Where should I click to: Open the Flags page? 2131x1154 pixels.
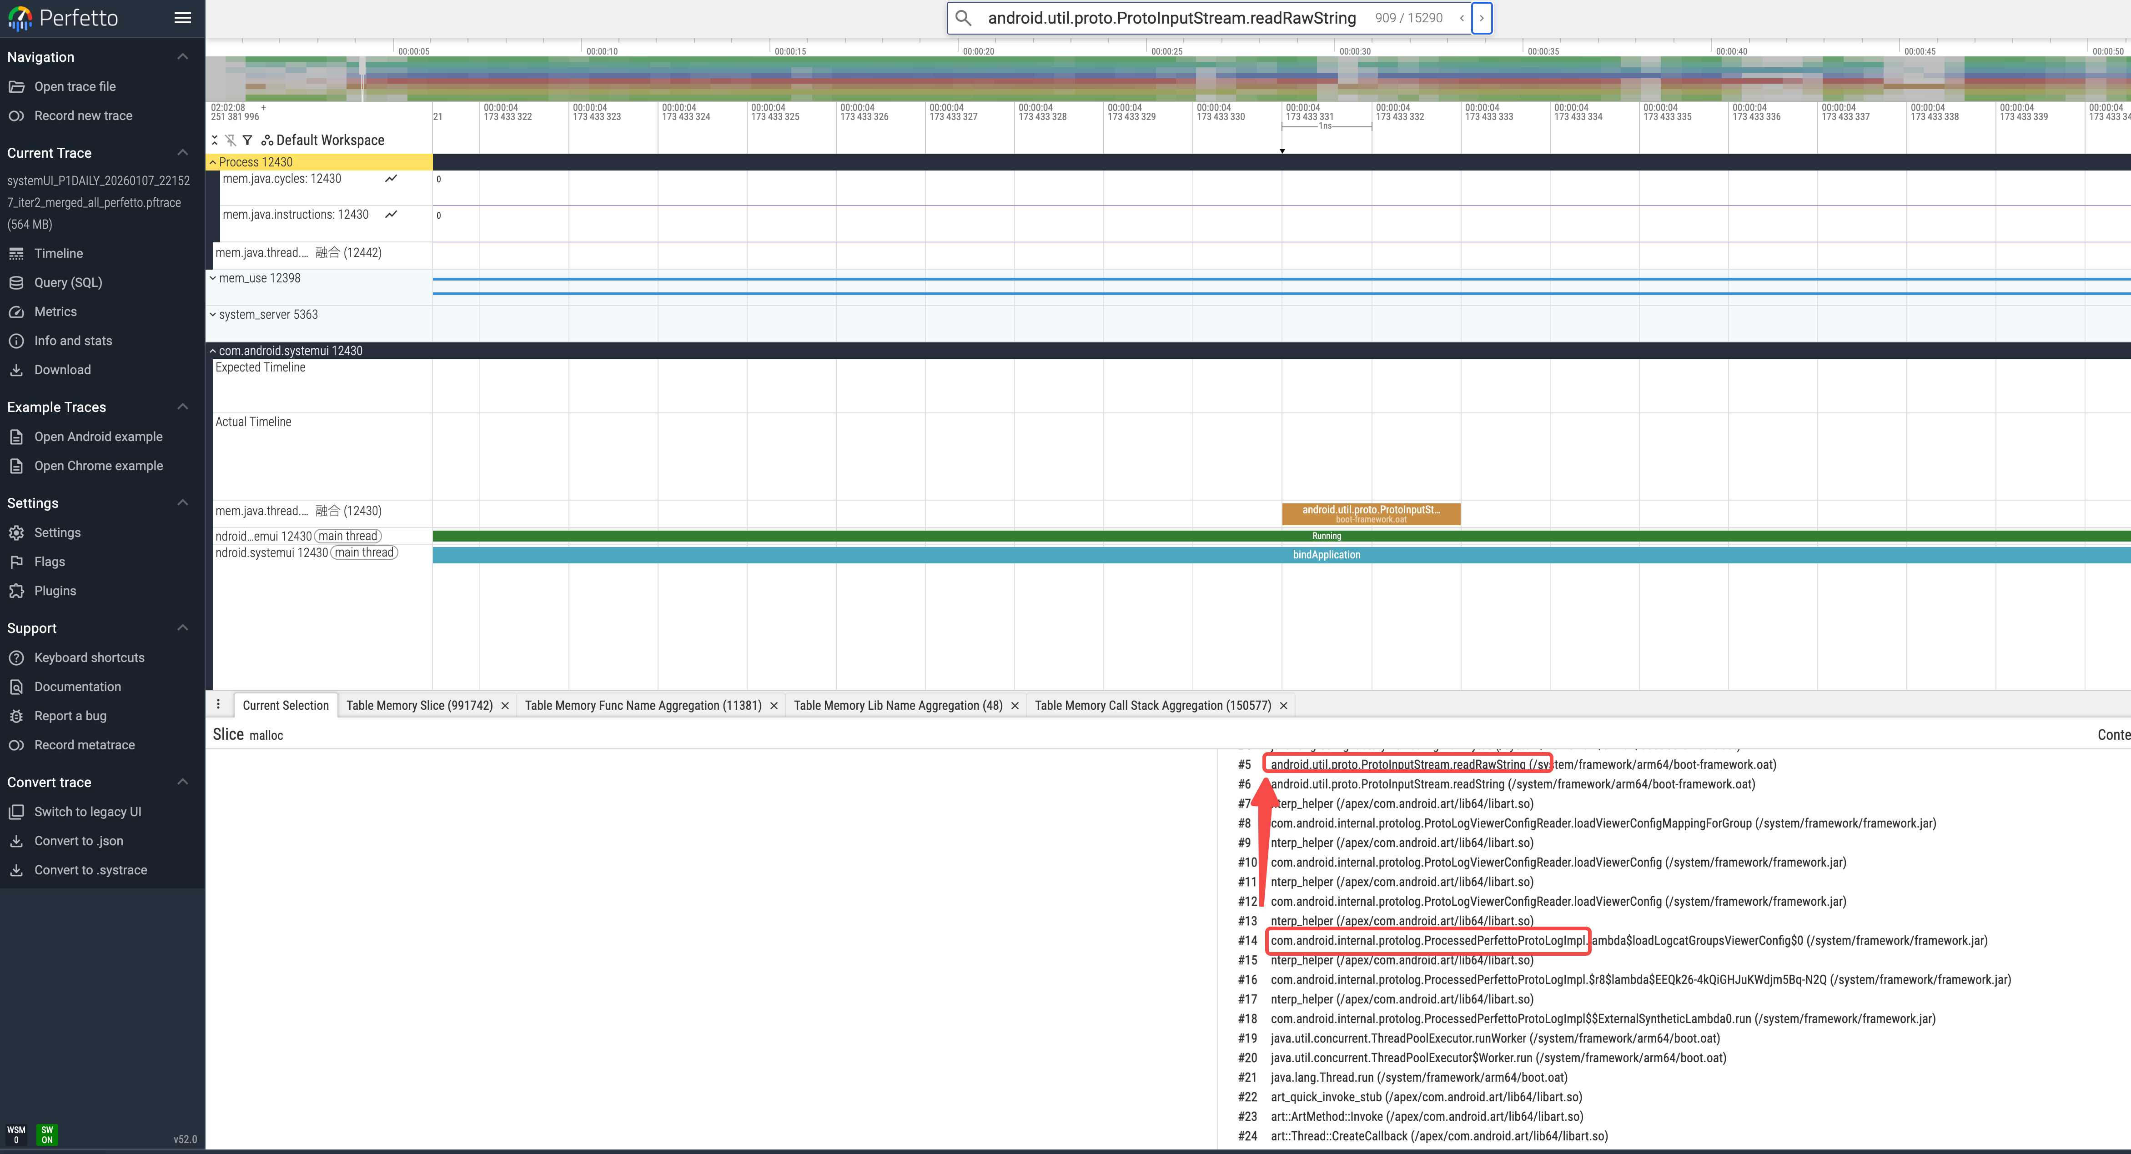point(50,562)
